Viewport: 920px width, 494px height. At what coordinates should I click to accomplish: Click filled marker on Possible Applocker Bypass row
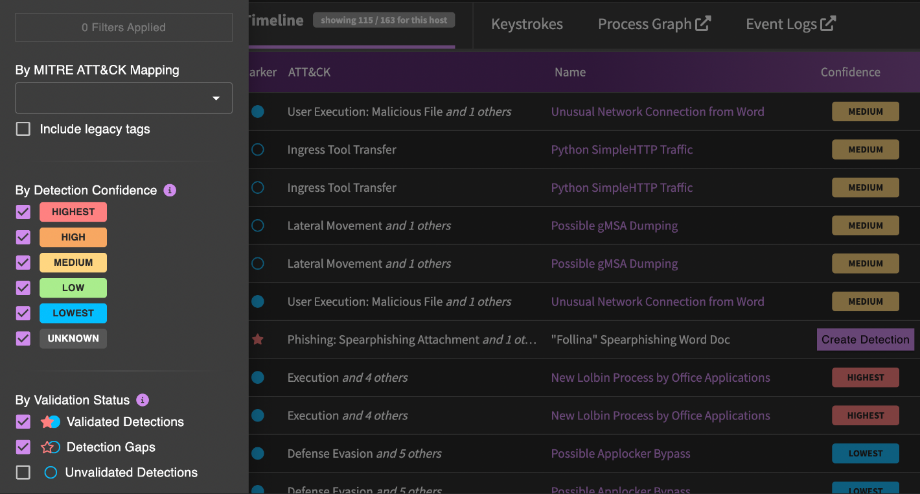coord(258,454)
